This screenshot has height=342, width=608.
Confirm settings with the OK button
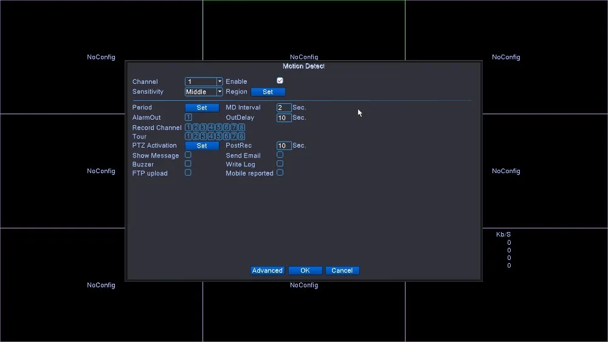305,271
